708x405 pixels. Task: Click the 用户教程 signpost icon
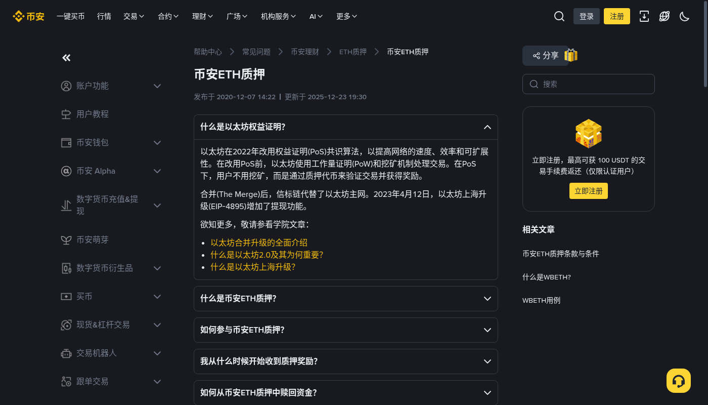tap(66, 114)
